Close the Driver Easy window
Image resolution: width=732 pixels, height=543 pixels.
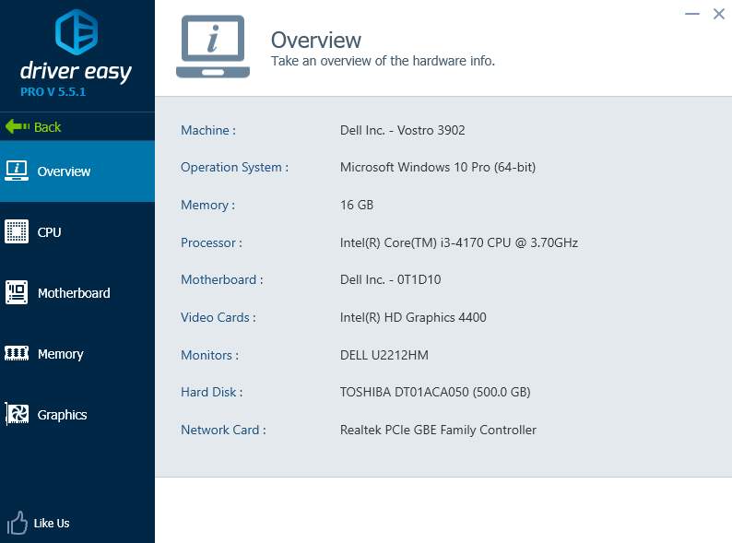tap(719, 14)
